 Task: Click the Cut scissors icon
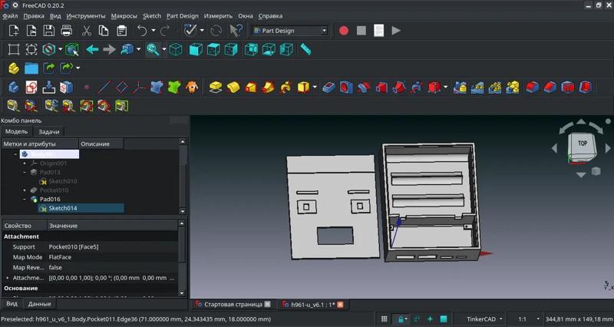pos(86,31)
